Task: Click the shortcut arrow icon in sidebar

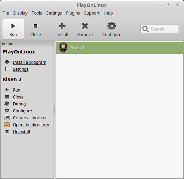Action: pyautogui.click(x=7, y=118)
